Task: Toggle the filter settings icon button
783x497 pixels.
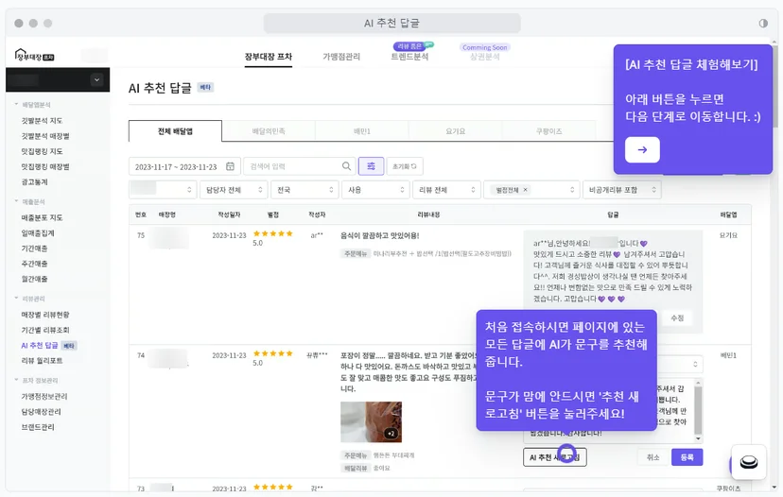Action: tap(371, 166)
